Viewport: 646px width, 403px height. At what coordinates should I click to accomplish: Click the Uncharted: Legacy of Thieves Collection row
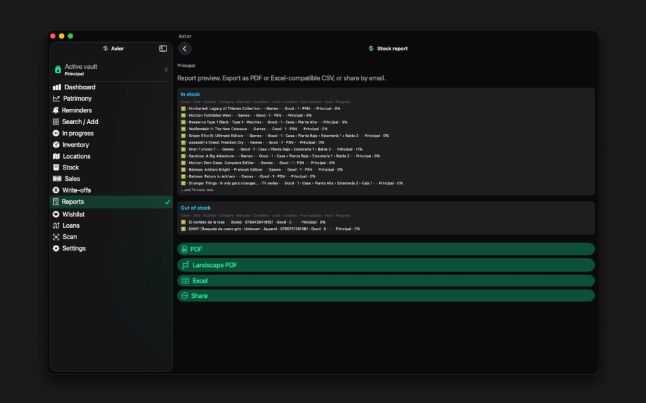[261, 108]
